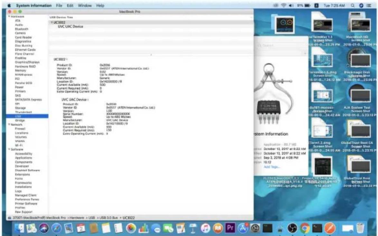Click Hardware in bottom path bar

coord(77,218)
